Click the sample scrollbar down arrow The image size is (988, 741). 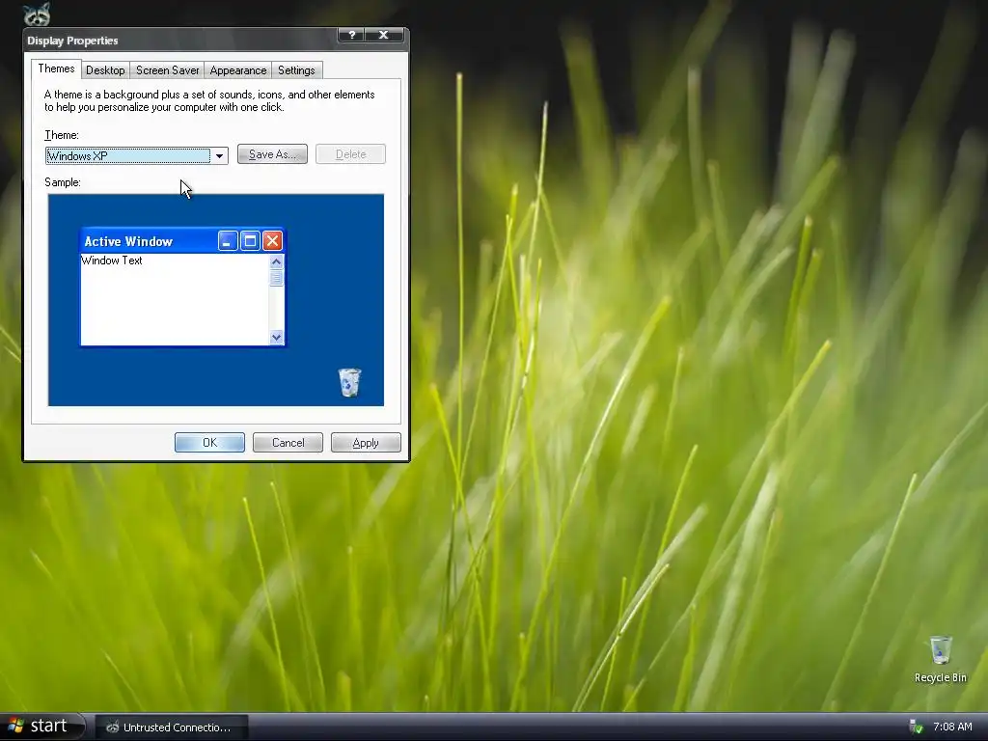click(x=276, y=338)
